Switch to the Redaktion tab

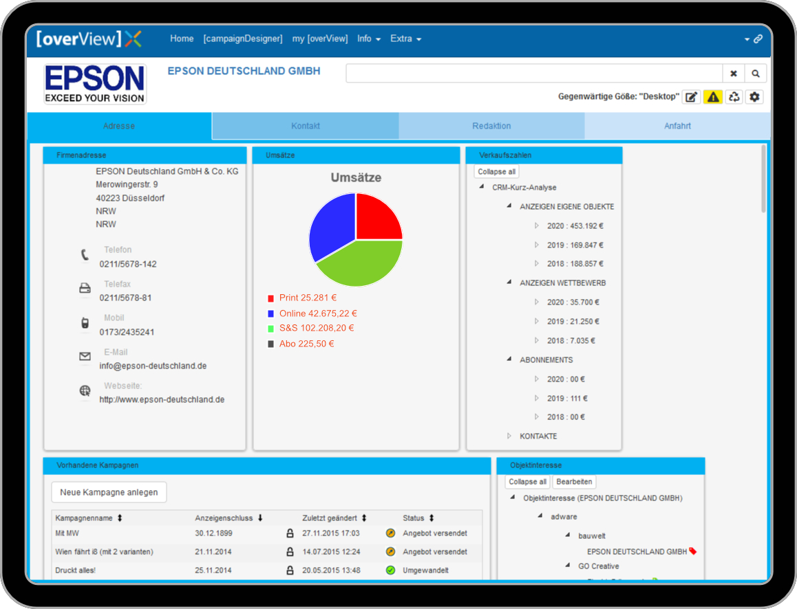coord(491,126)
